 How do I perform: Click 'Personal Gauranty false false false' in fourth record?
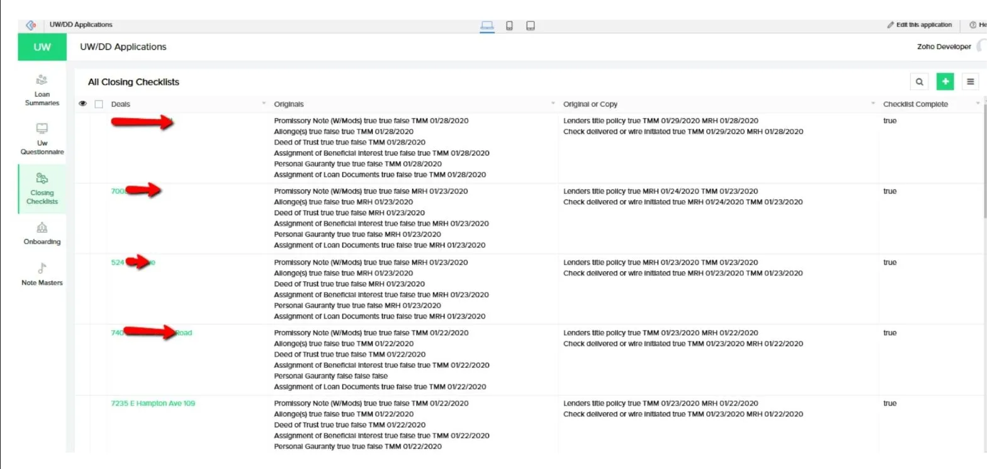coord(331,376)
